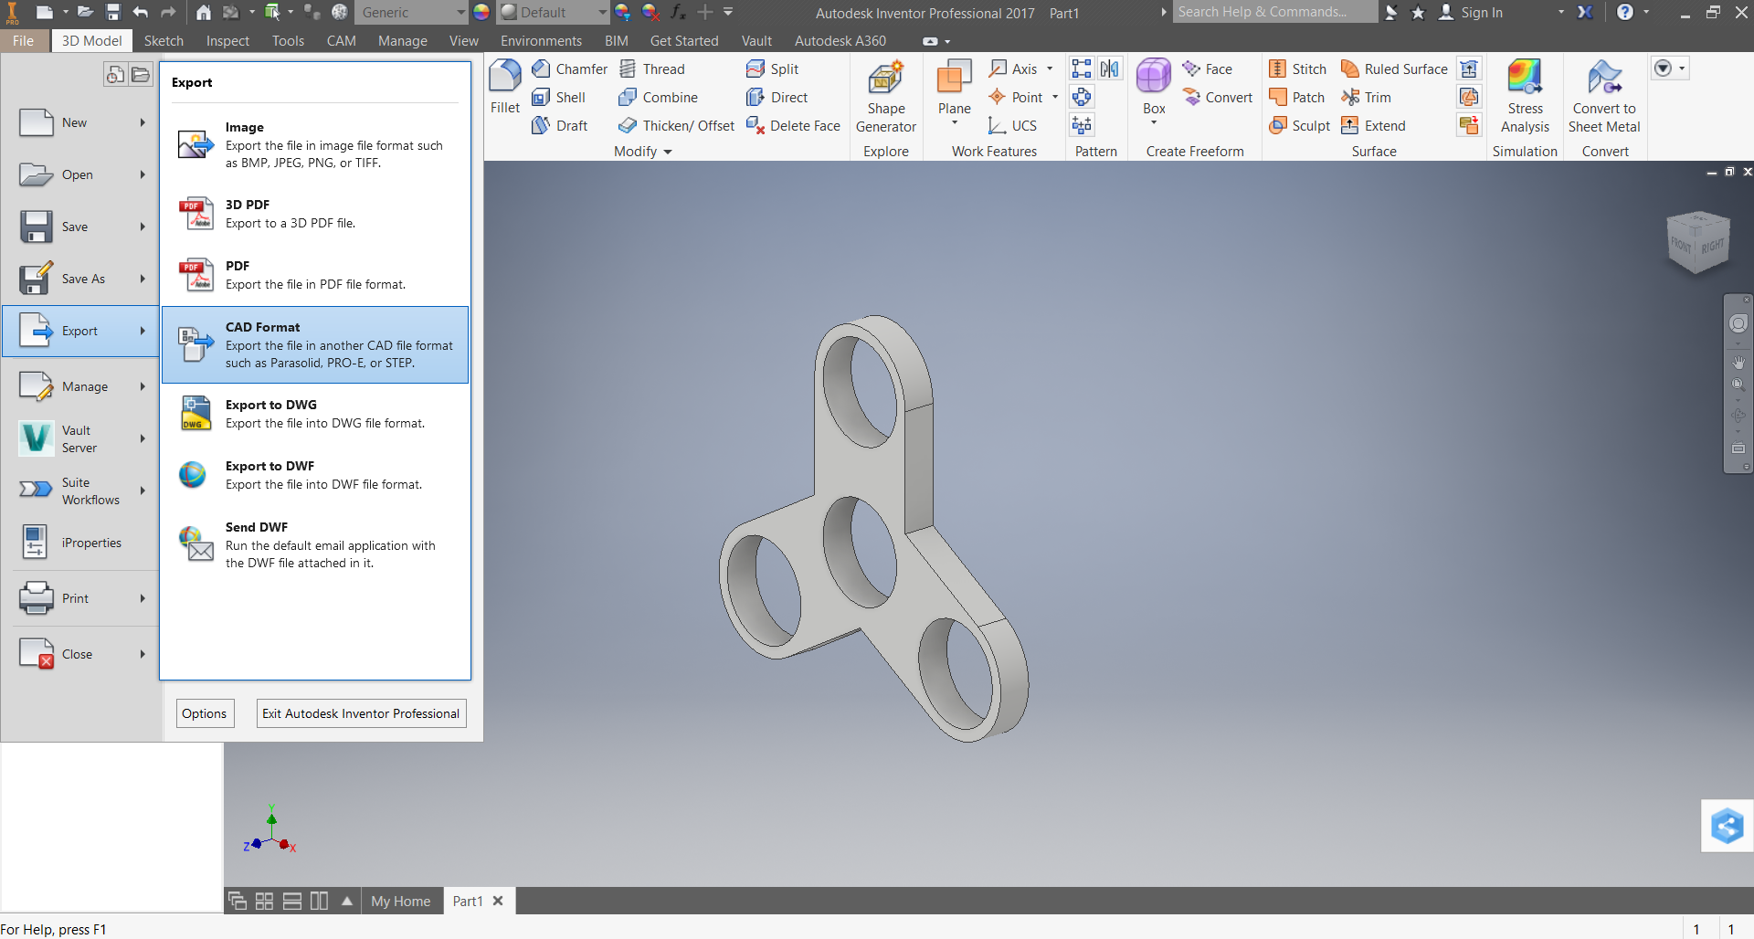Select the Thread tool
1754x939 pixels.
click(x=651, y=69)
